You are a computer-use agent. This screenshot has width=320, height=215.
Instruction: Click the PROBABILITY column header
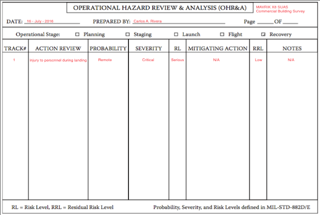(108, 49)
